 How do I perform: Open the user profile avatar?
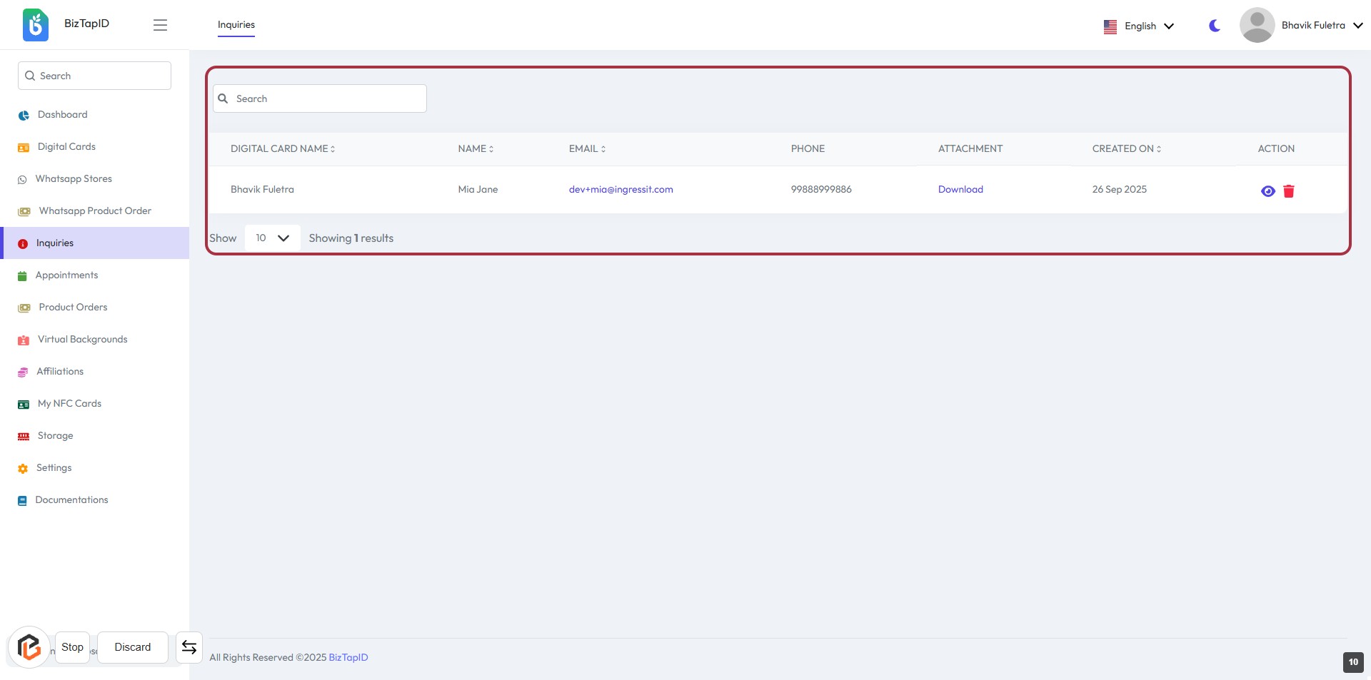coord(1257,26)
